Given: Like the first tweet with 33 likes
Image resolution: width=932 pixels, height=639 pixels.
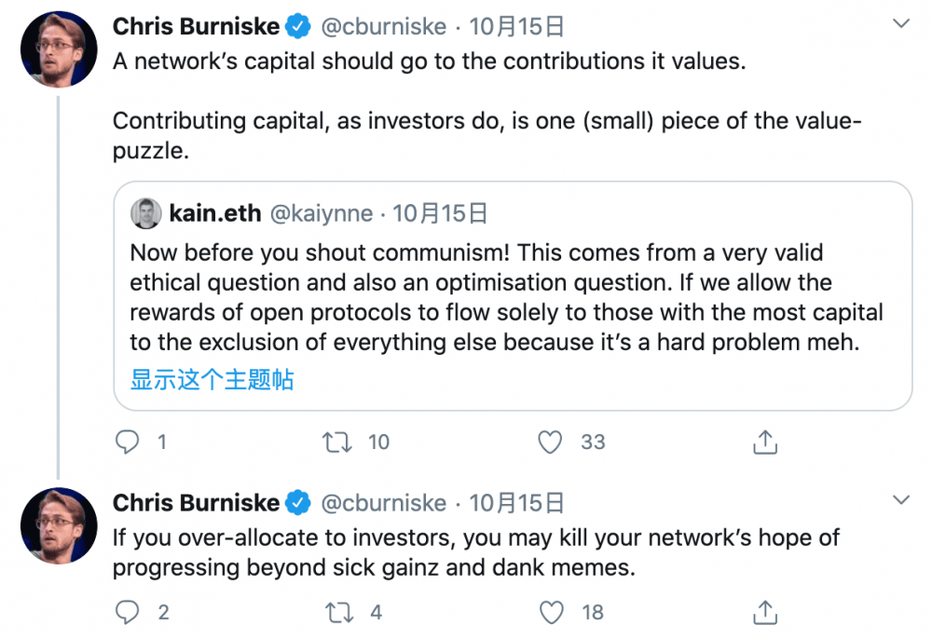Looking at the screenshot, I should pyautogui.click(x=551, y=442).
